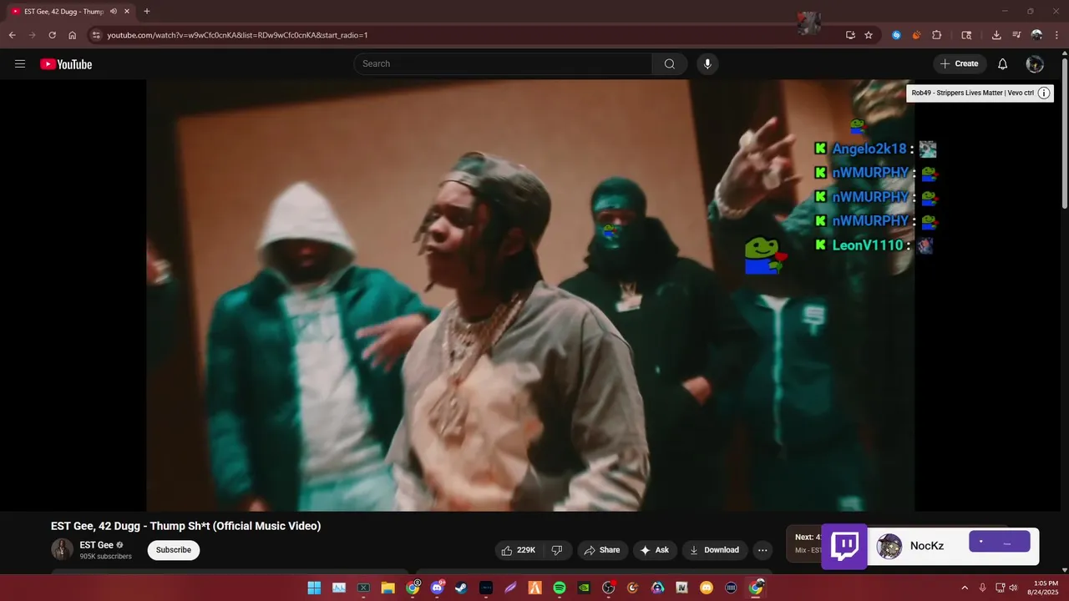1069x601 pixels.
Task: Bookmark this tab with star icon
Action: pyautogui.click(x=869, y=35)
